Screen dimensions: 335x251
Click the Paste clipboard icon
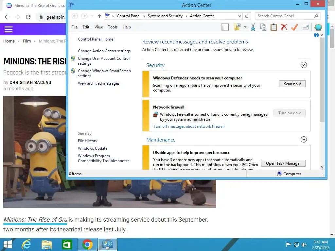(274, 27)
